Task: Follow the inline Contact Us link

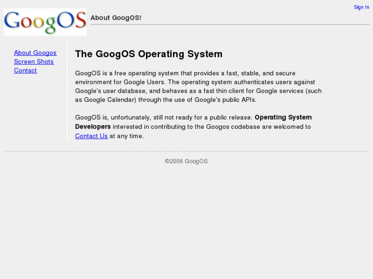Action: pyautogui.click(x=91, y=136)
